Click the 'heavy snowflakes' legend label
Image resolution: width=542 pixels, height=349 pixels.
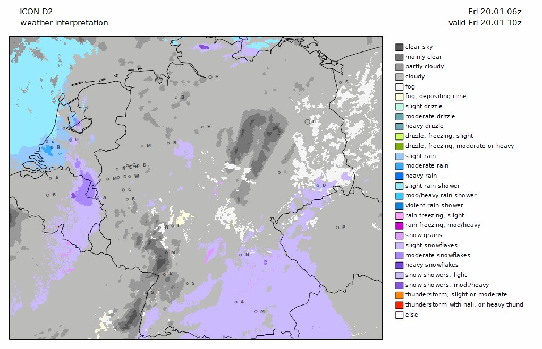point(432,265)
